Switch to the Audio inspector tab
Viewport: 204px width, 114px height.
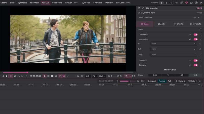pyautogui.click(x=161, y=24)
